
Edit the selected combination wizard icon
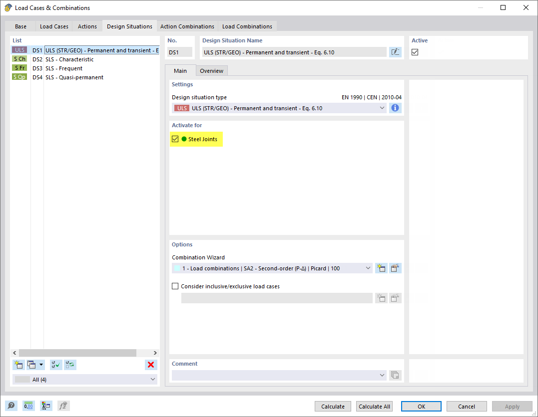tap(395, 268)
